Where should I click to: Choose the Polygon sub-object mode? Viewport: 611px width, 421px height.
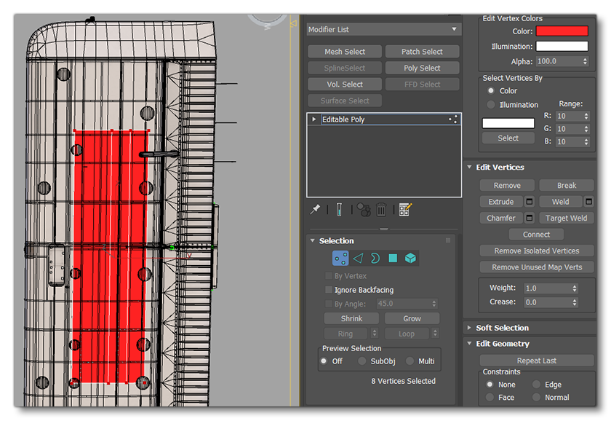393,257
